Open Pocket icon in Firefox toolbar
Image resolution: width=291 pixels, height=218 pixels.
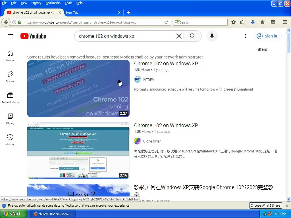point(273,22)
